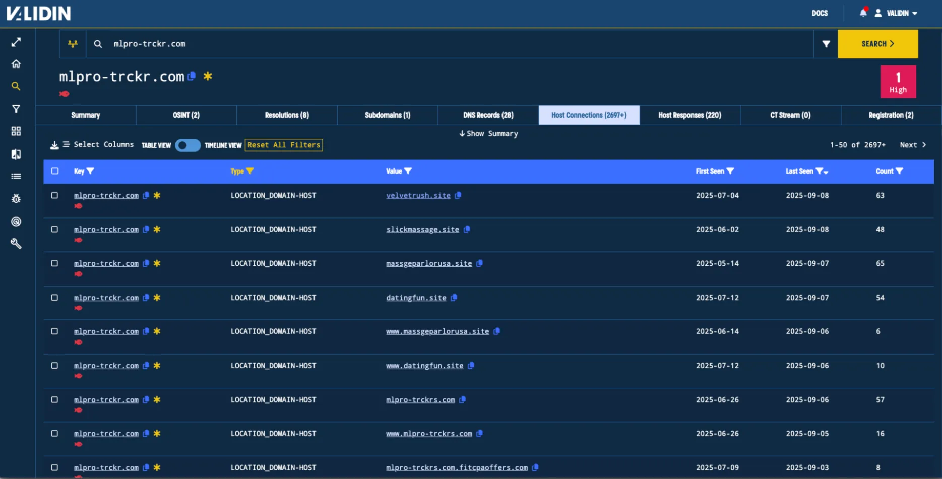Screen dimensions: 942x479
Task: Open the list lines sidebar icon
Action: 16,176
